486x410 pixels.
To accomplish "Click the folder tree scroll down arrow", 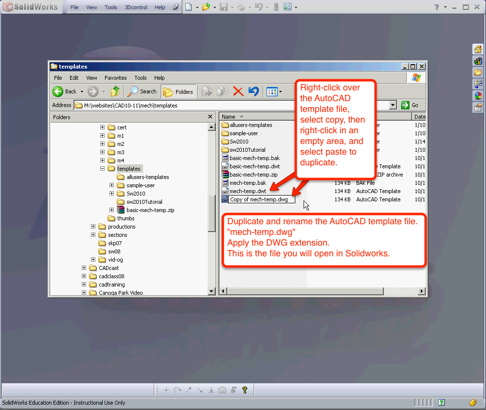I will click(212, 291).
